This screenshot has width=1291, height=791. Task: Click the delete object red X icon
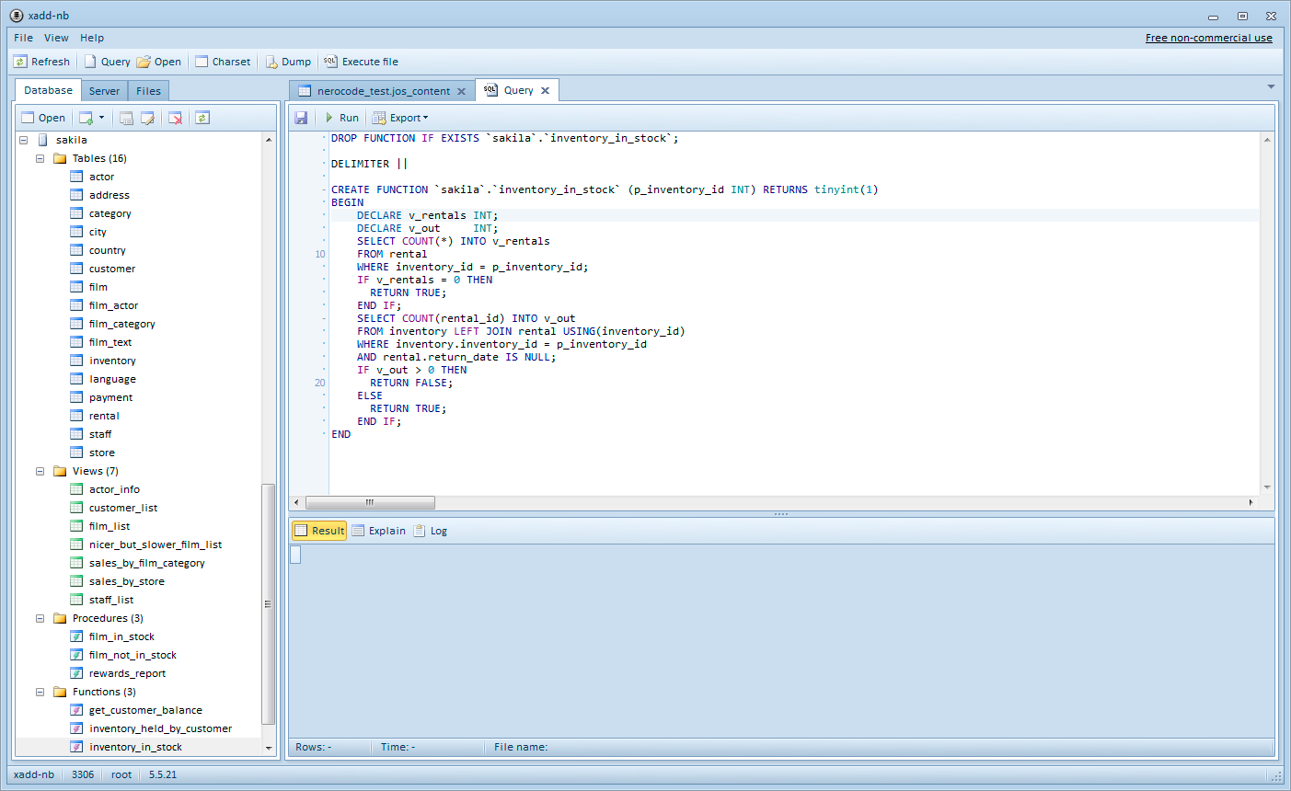(x=175, y=118)
